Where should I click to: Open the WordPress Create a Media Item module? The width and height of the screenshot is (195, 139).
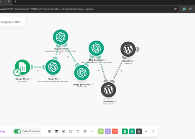click(x=109, y=90)
